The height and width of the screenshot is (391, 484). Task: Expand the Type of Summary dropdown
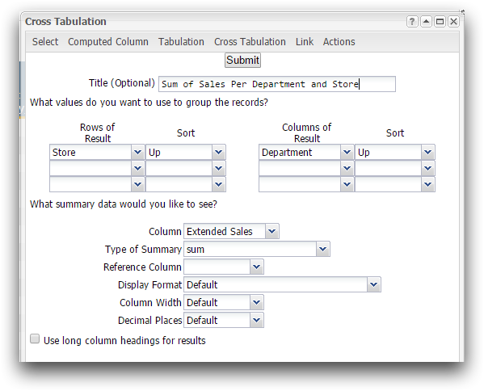point(323,249)
